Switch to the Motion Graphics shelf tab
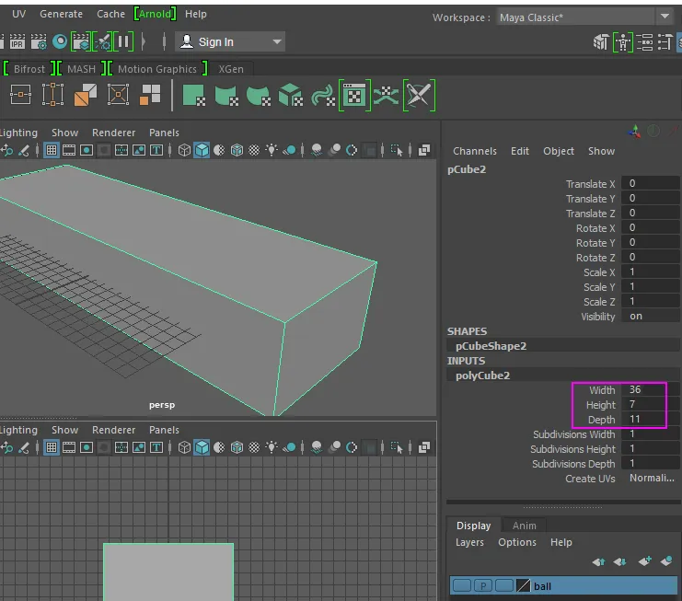682x601 pixels. [157, 69]
